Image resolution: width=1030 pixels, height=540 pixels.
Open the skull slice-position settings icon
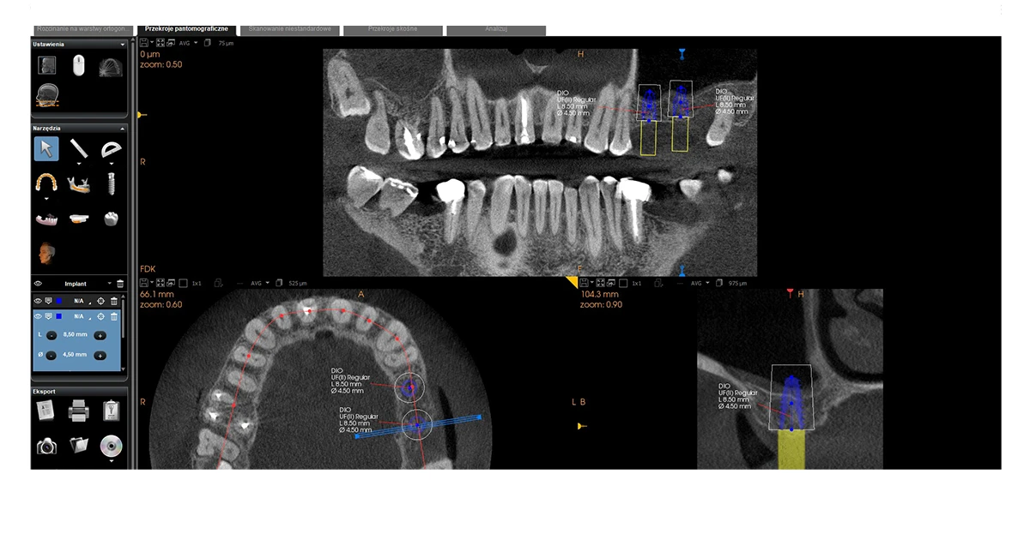pyautogui.click(x=47, y=94)
